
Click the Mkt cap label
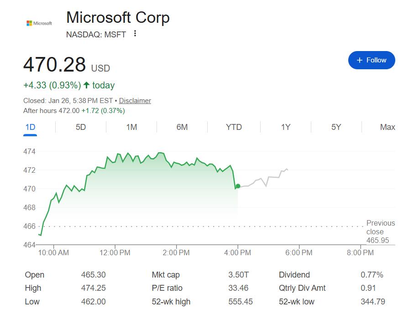(166, 275)
